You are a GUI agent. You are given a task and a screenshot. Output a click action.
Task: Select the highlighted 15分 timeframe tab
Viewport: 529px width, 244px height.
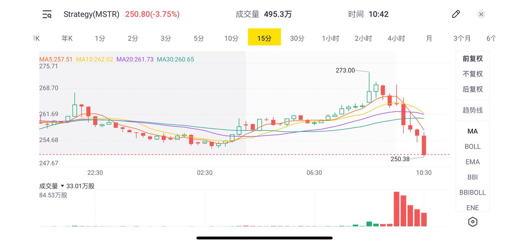(264, 37)
